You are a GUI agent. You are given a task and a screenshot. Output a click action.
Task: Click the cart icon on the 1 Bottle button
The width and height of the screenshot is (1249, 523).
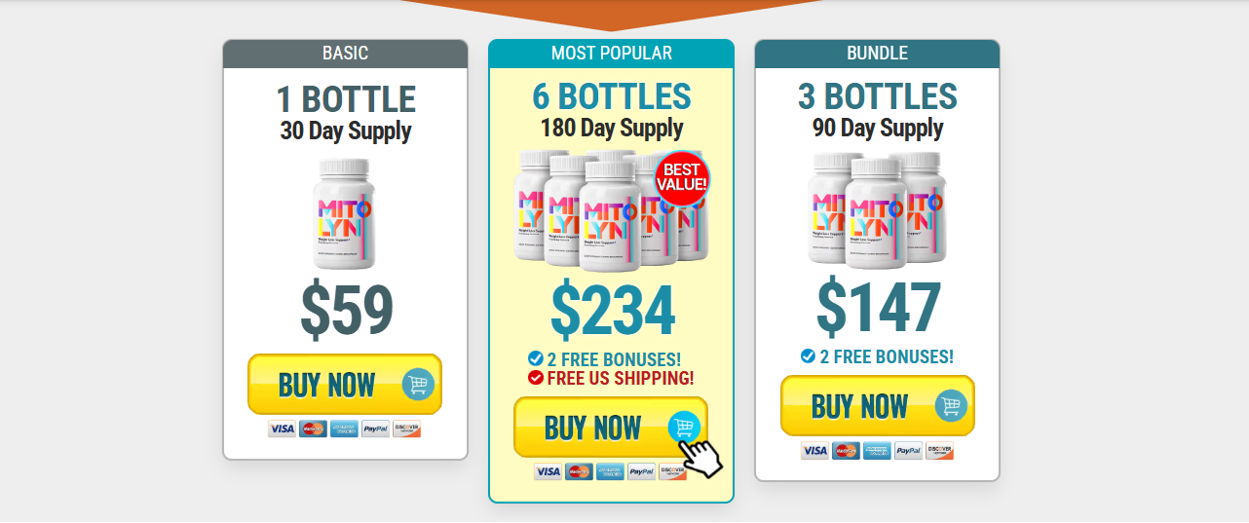[x=418, y=385]
